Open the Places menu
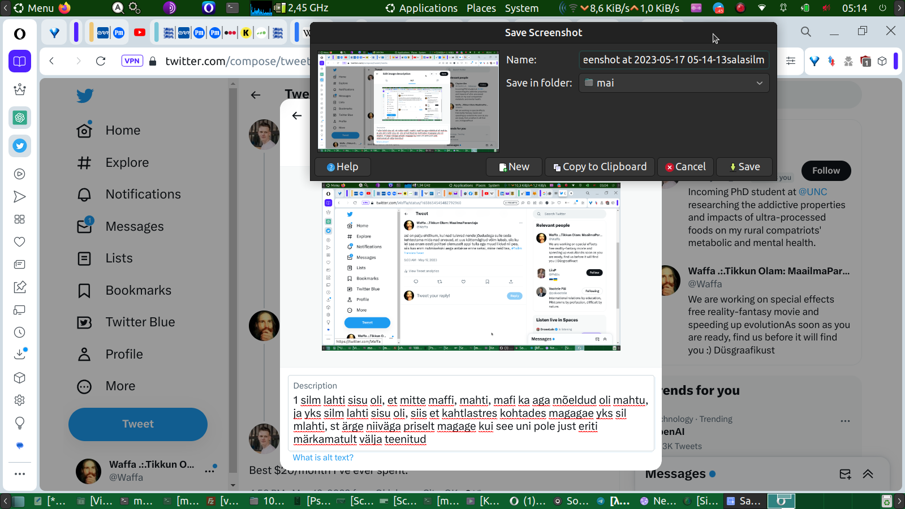Image resolution: width=905 pixels, height=509 pixels. tap(481, 8)
